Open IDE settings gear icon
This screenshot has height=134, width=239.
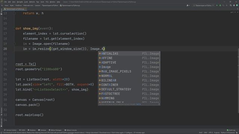click(234, 5)
